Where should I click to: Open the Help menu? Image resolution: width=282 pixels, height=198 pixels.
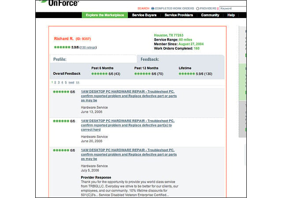(231, 15)
